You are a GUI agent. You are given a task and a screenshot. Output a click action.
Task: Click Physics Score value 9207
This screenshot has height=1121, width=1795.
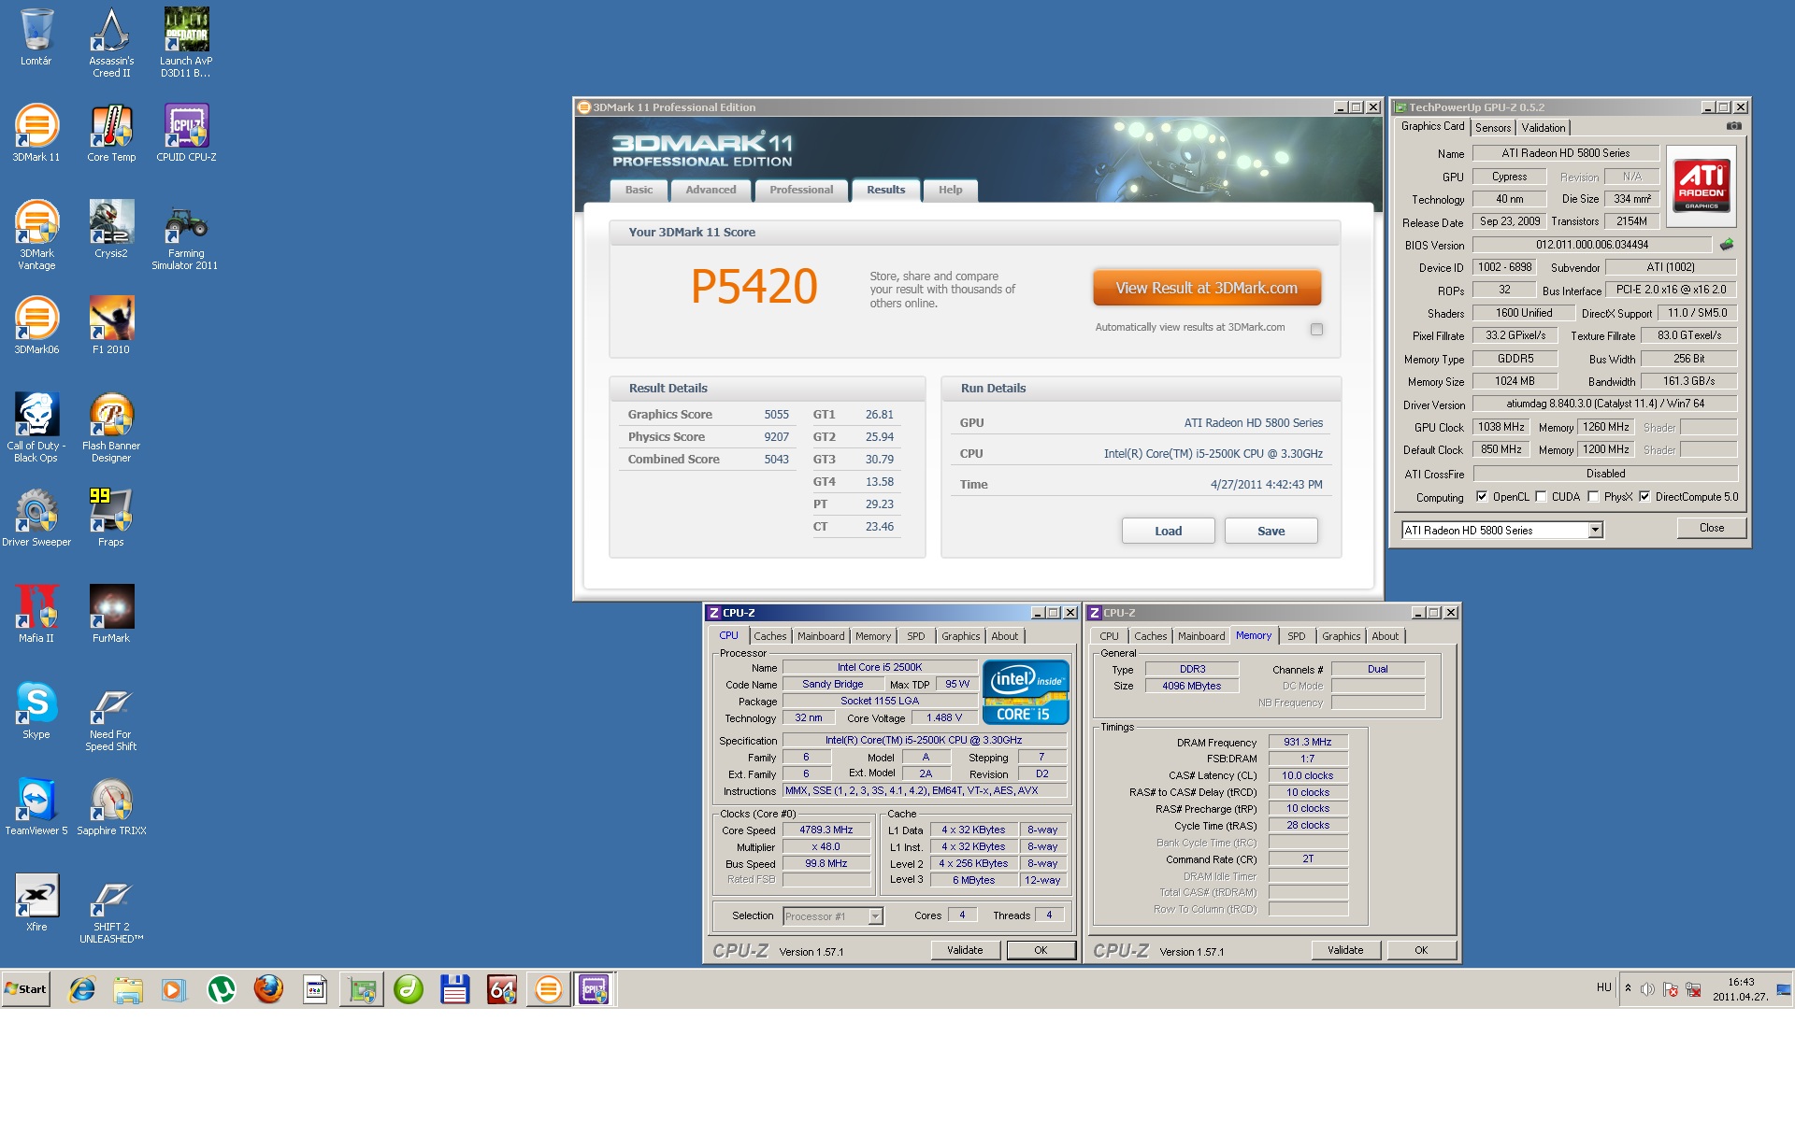(x=776, y=437)
